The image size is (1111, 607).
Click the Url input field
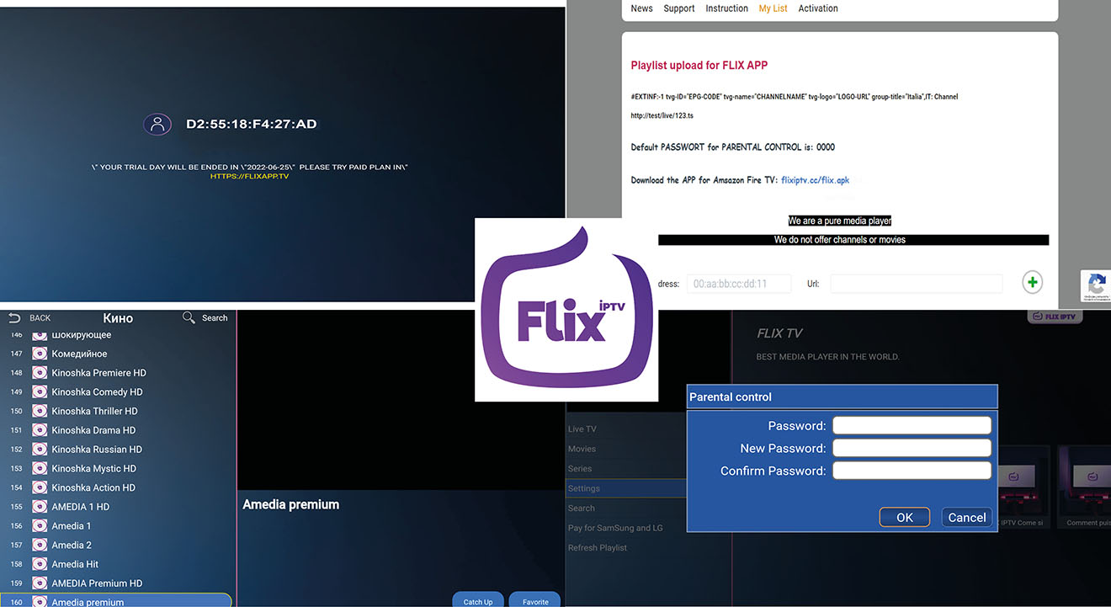917,284
